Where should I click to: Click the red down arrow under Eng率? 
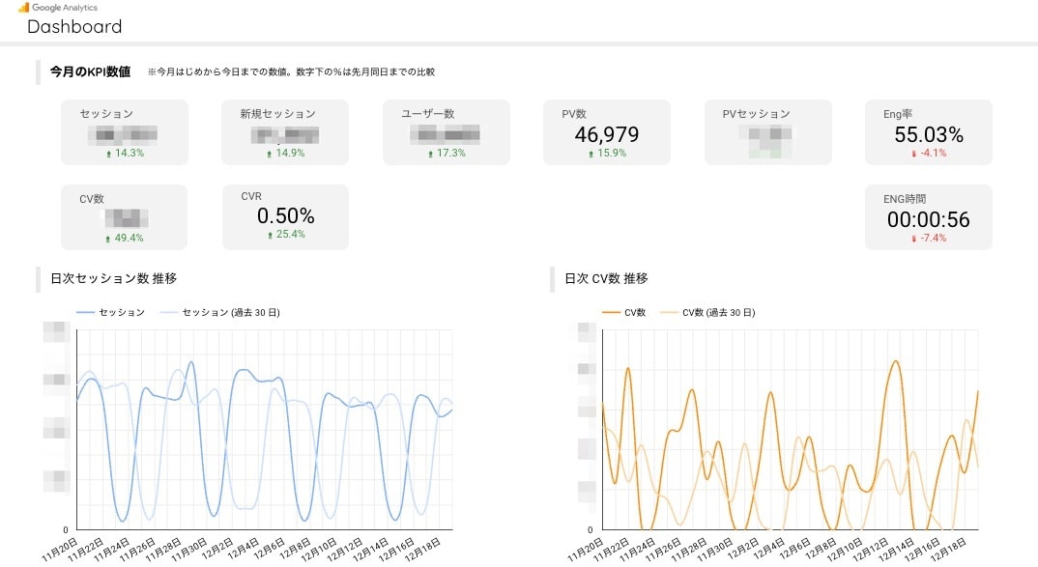coord(914,154)
